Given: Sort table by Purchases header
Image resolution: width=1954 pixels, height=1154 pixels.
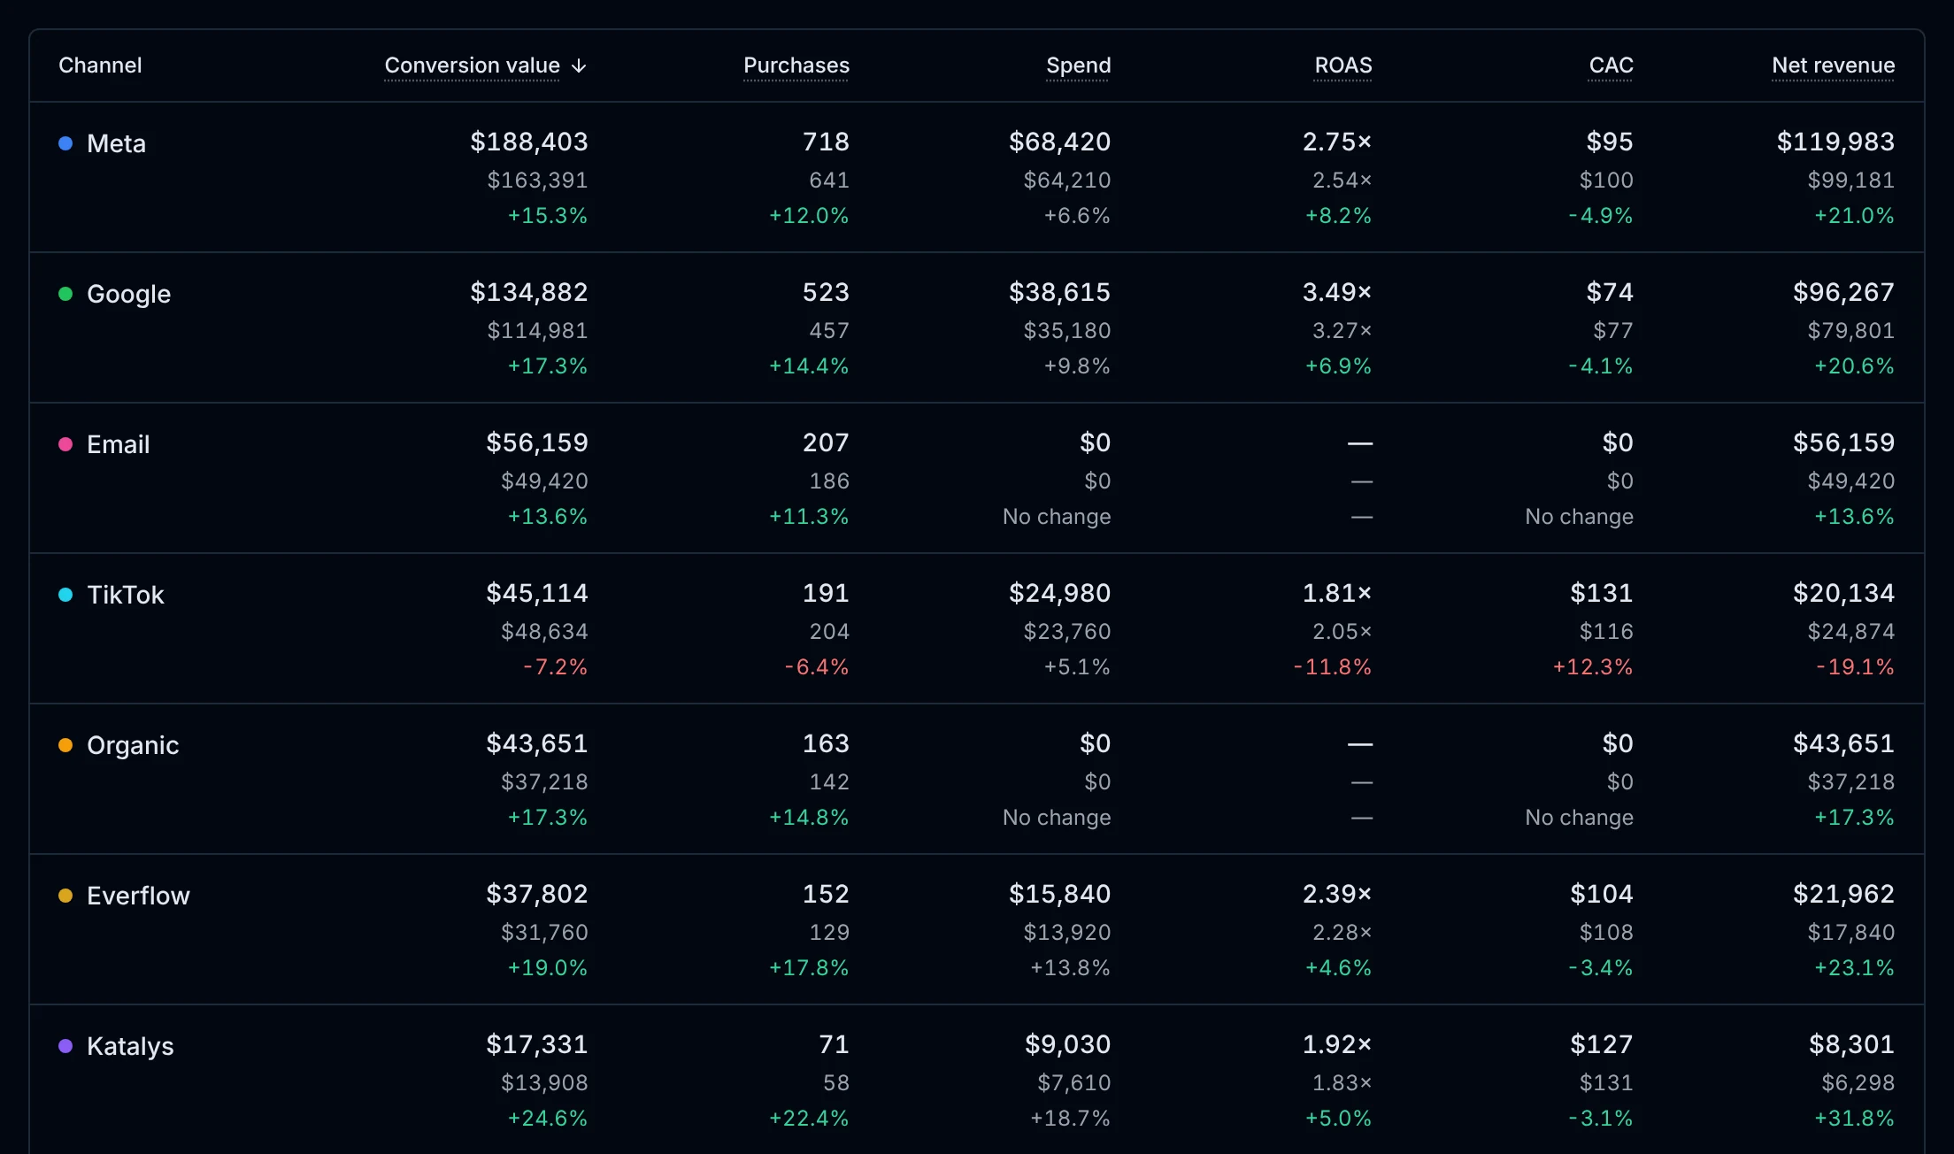Looking at the screenshot, I should coord(796,65).
